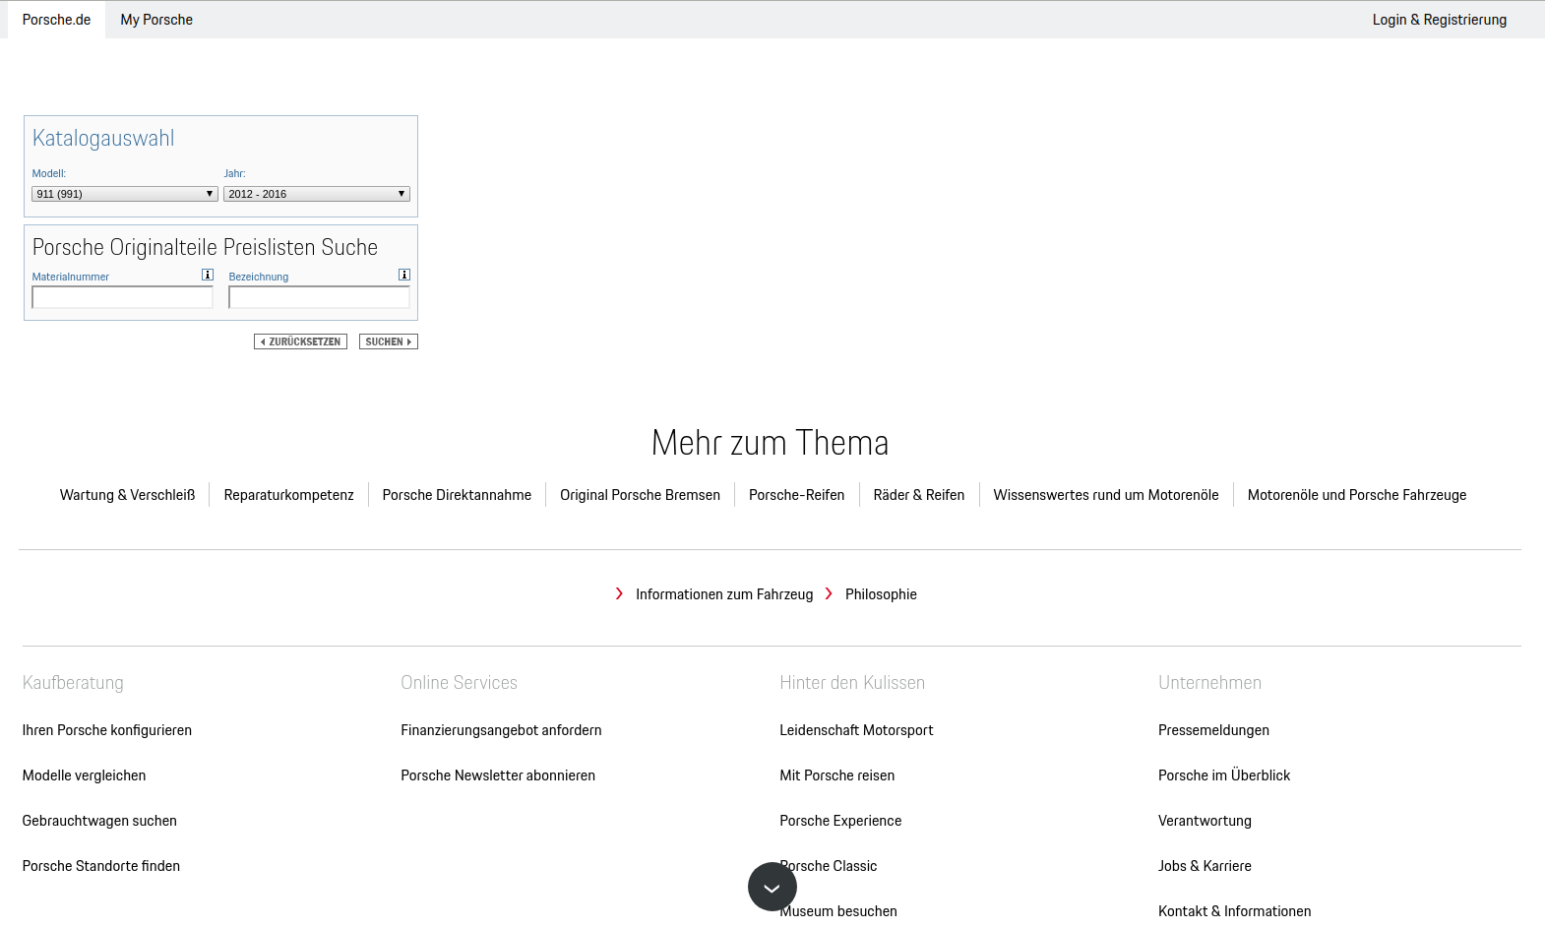
Task: Click the red arrow before Informationen zum Fahrzeug
Action: coord(619,593)
